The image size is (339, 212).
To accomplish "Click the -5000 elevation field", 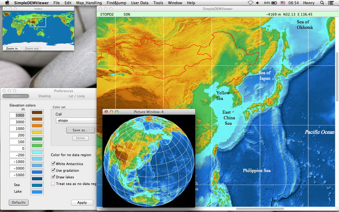I will click(17, 175).
